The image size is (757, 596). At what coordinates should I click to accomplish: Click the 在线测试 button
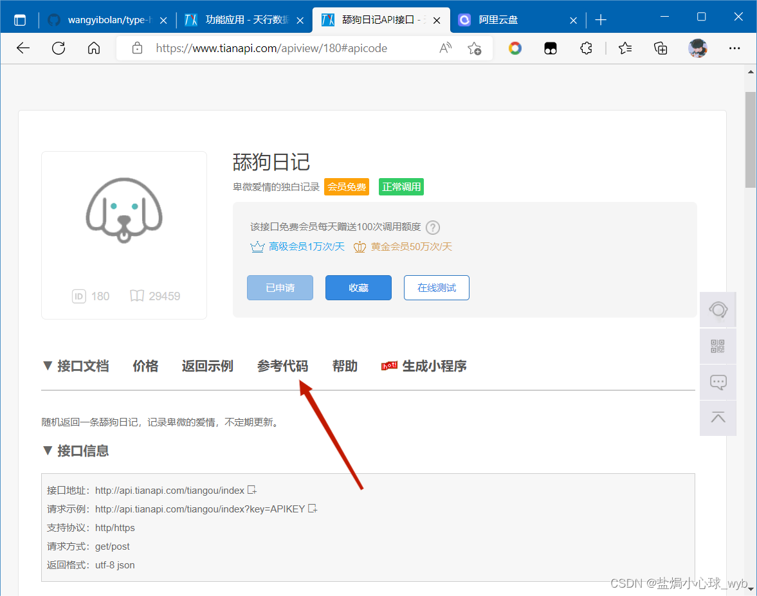point(437,287)
